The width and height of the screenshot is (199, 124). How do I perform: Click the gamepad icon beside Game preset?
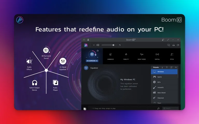[154, 77]
